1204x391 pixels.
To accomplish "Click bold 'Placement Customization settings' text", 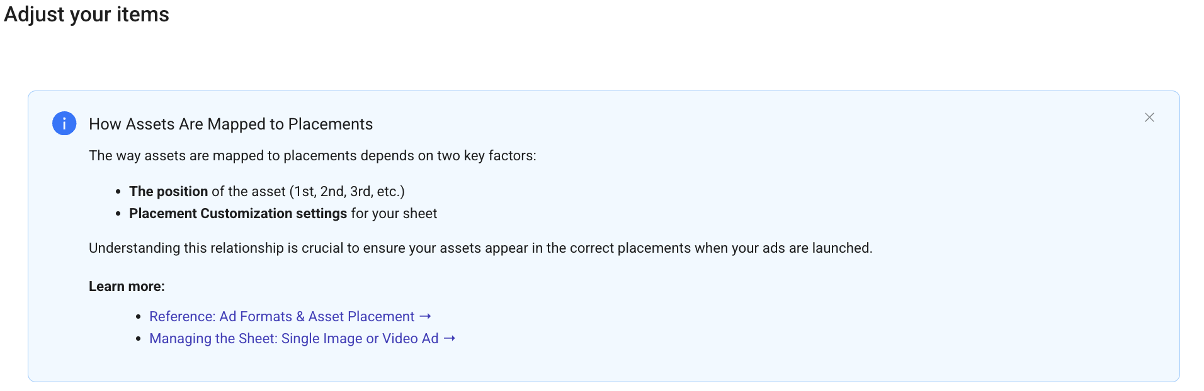I will (237, 214).
